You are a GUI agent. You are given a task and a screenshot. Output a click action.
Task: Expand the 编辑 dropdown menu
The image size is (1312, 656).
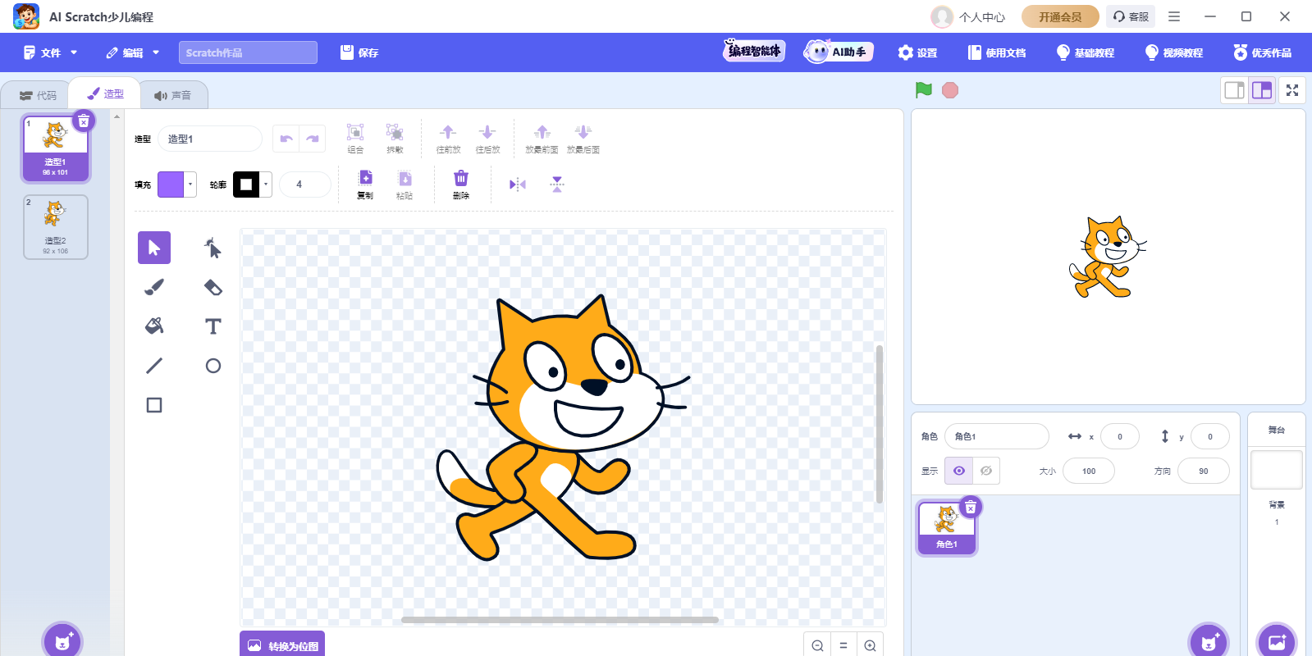click(x=133, y=52)
